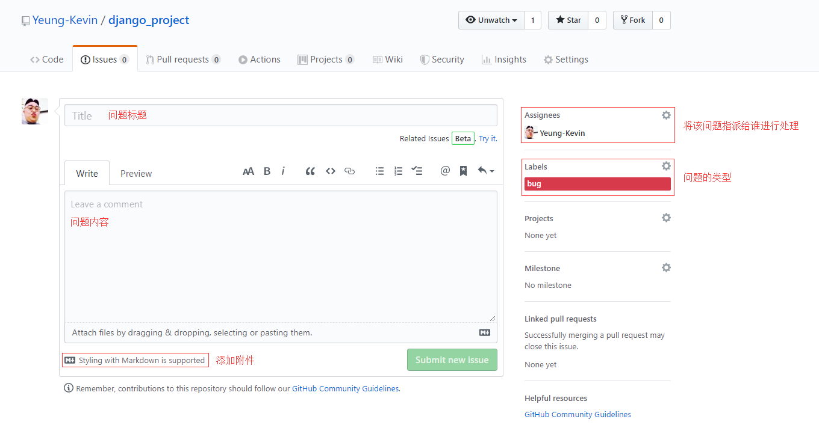The width and height of the screenshot is (819, 431).
Task: Open the Code tab
Action: (x=46, y=60)
